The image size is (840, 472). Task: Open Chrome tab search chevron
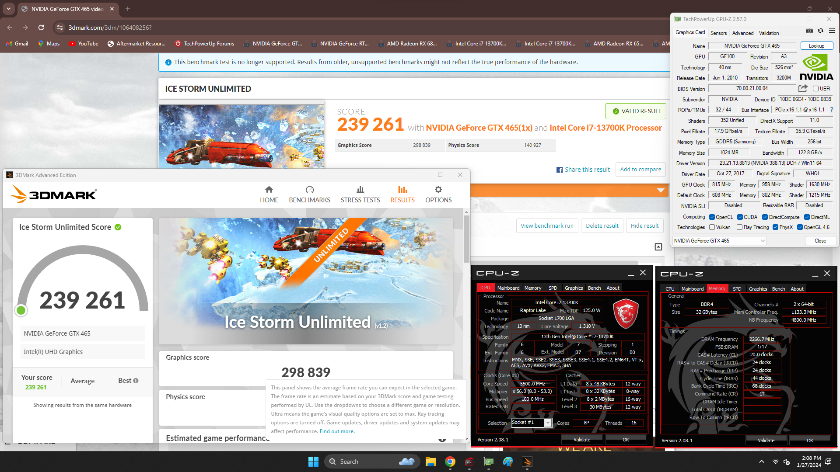point(9,9)
